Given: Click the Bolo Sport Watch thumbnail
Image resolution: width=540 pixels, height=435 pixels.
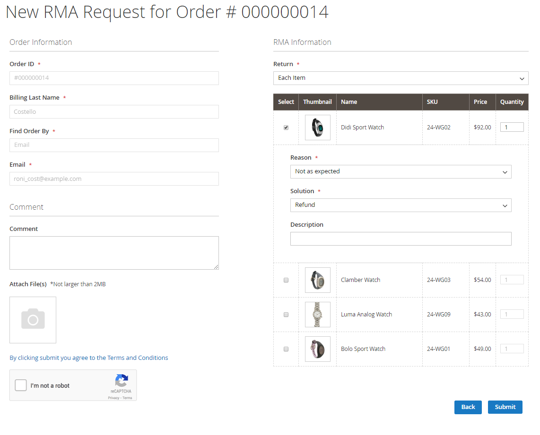Looking at the screenshot, I should click(317, 349).
